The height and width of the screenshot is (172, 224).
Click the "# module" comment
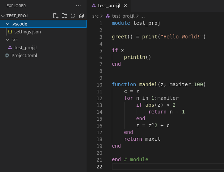[x=136, y=160]
